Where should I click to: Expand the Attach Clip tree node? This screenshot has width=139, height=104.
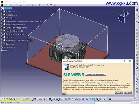pyautogui.click(x=1, y=25)
